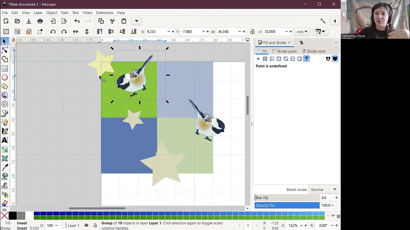
Task: Open color palette hamburger menu
Action: [x=338, y=216]
